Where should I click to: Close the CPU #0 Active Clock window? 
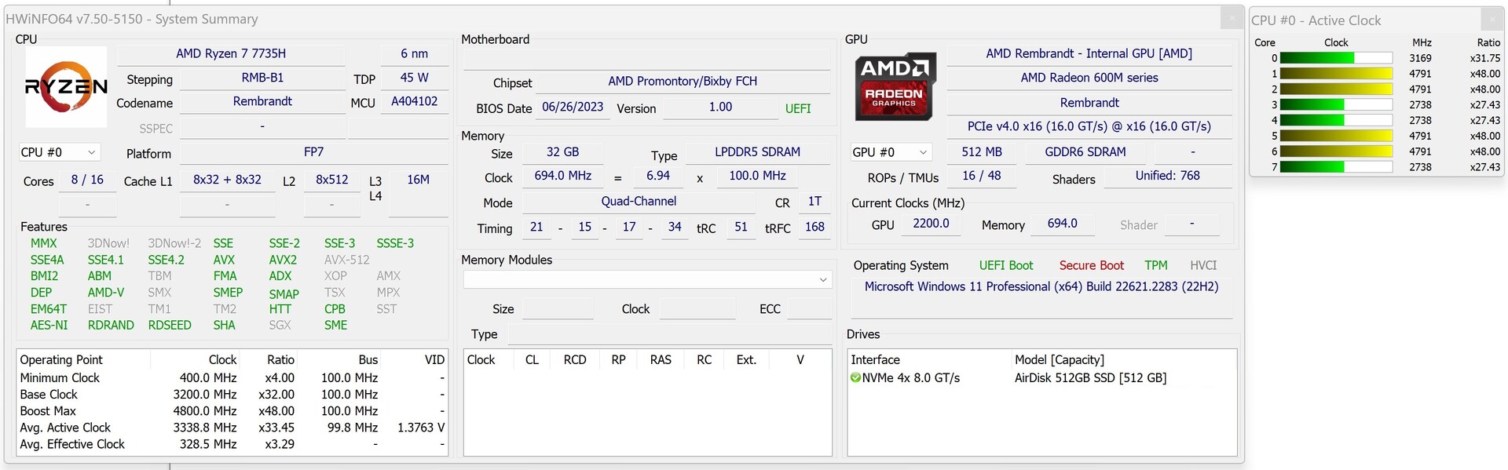[x=1492, y=20]
